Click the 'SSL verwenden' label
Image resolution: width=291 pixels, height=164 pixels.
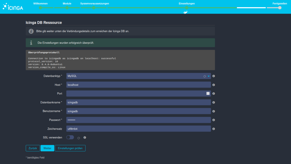click(x=53, y=138)
